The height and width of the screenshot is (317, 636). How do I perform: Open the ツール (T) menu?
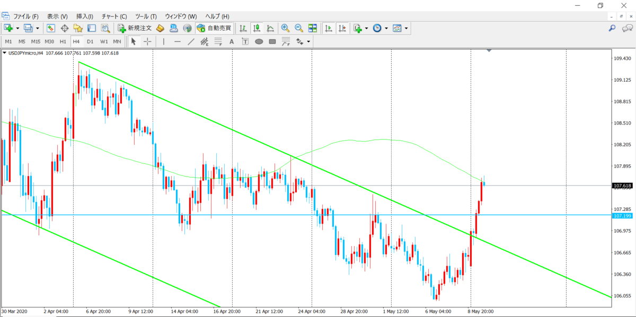tap(146, 16)
